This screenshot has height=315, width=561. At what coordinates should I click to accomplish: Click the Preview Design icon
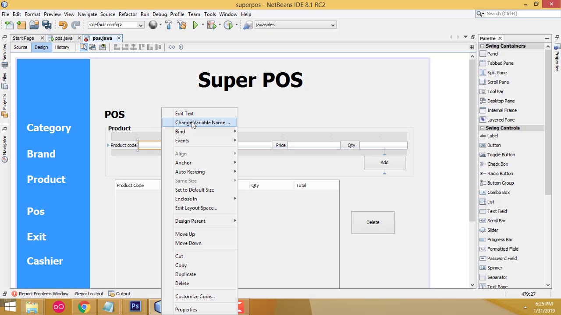[x=103, y=47]
